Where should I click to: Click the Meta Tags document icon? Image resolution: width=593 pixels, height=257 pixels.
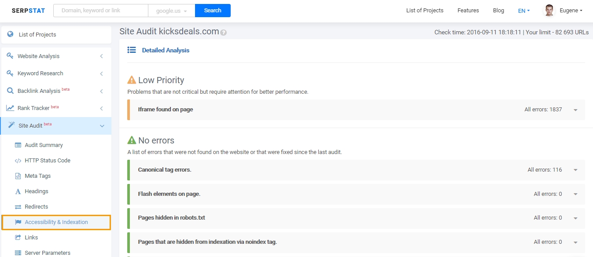[18, 176]
